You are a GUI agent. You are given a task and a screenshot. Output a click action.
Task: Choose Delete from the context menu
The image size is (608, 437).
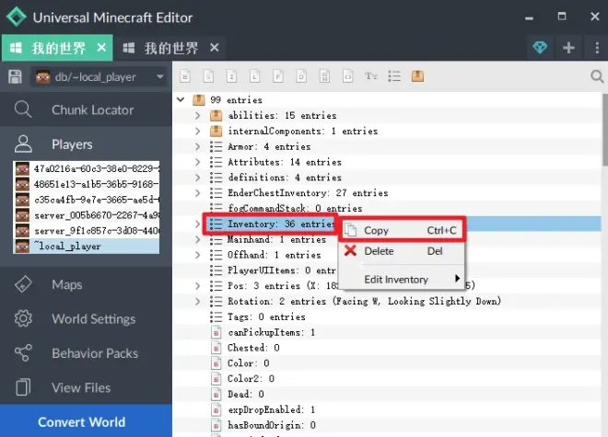[402, 251]
